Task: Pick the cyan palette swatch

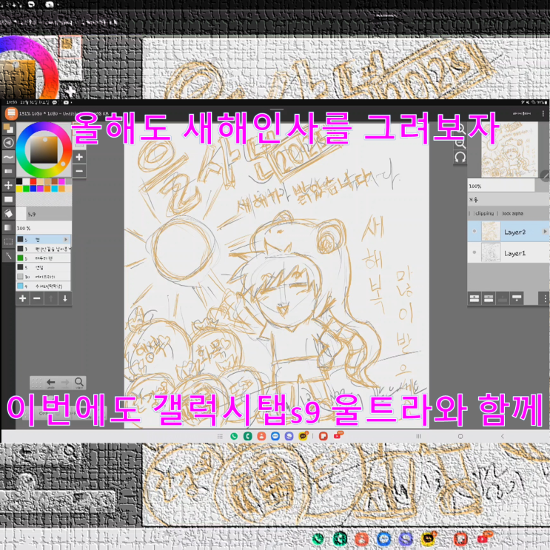Action: click(x=55, y=189)
